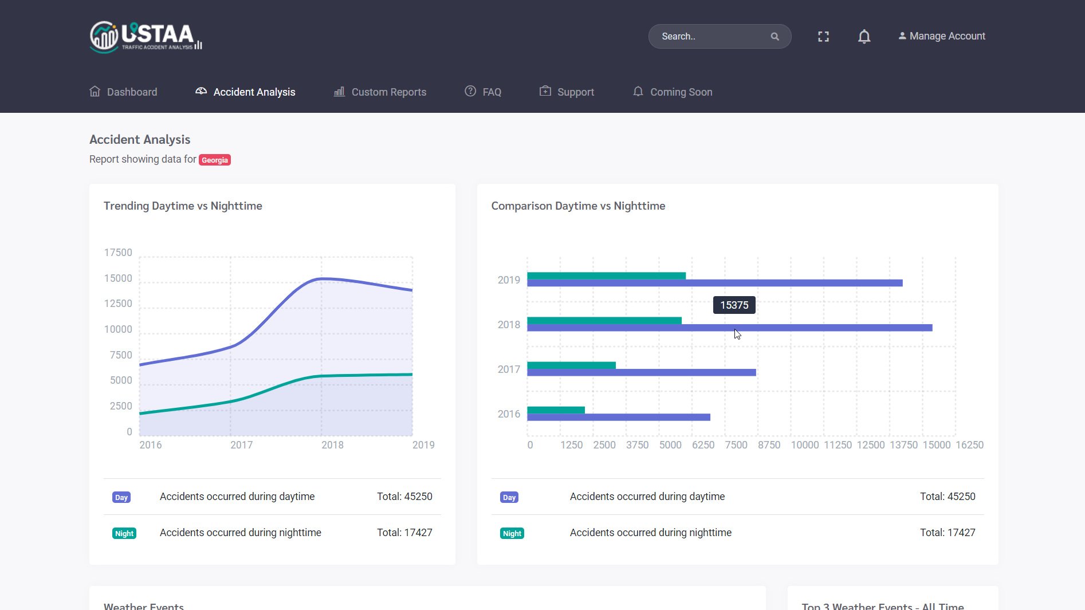1085x610 pixels.
Task: Click the FAQ question mark icon
Action: click(x=470, y=92)
